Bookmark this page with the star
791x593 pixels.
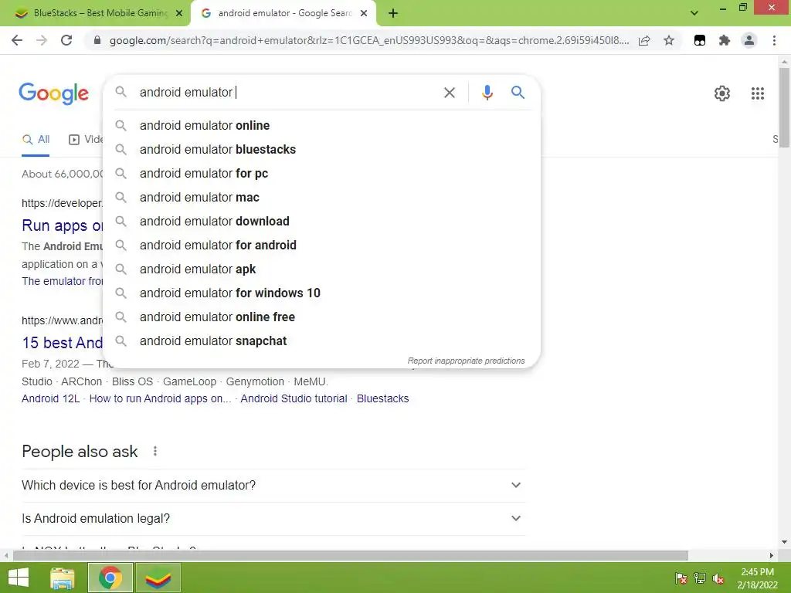click(669, 40)
